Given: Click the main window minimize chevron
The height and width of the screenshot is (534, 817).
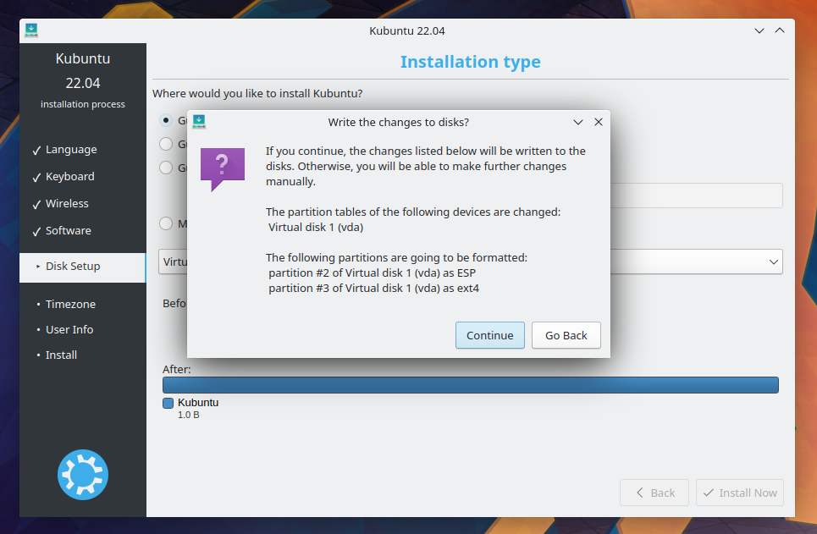Looking at the screenshot, I should coord(759,30).
